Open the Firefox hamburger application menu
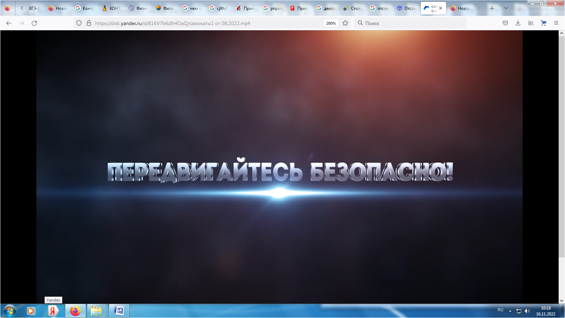This screenshot has height=318, width=565. pos(556,23)
